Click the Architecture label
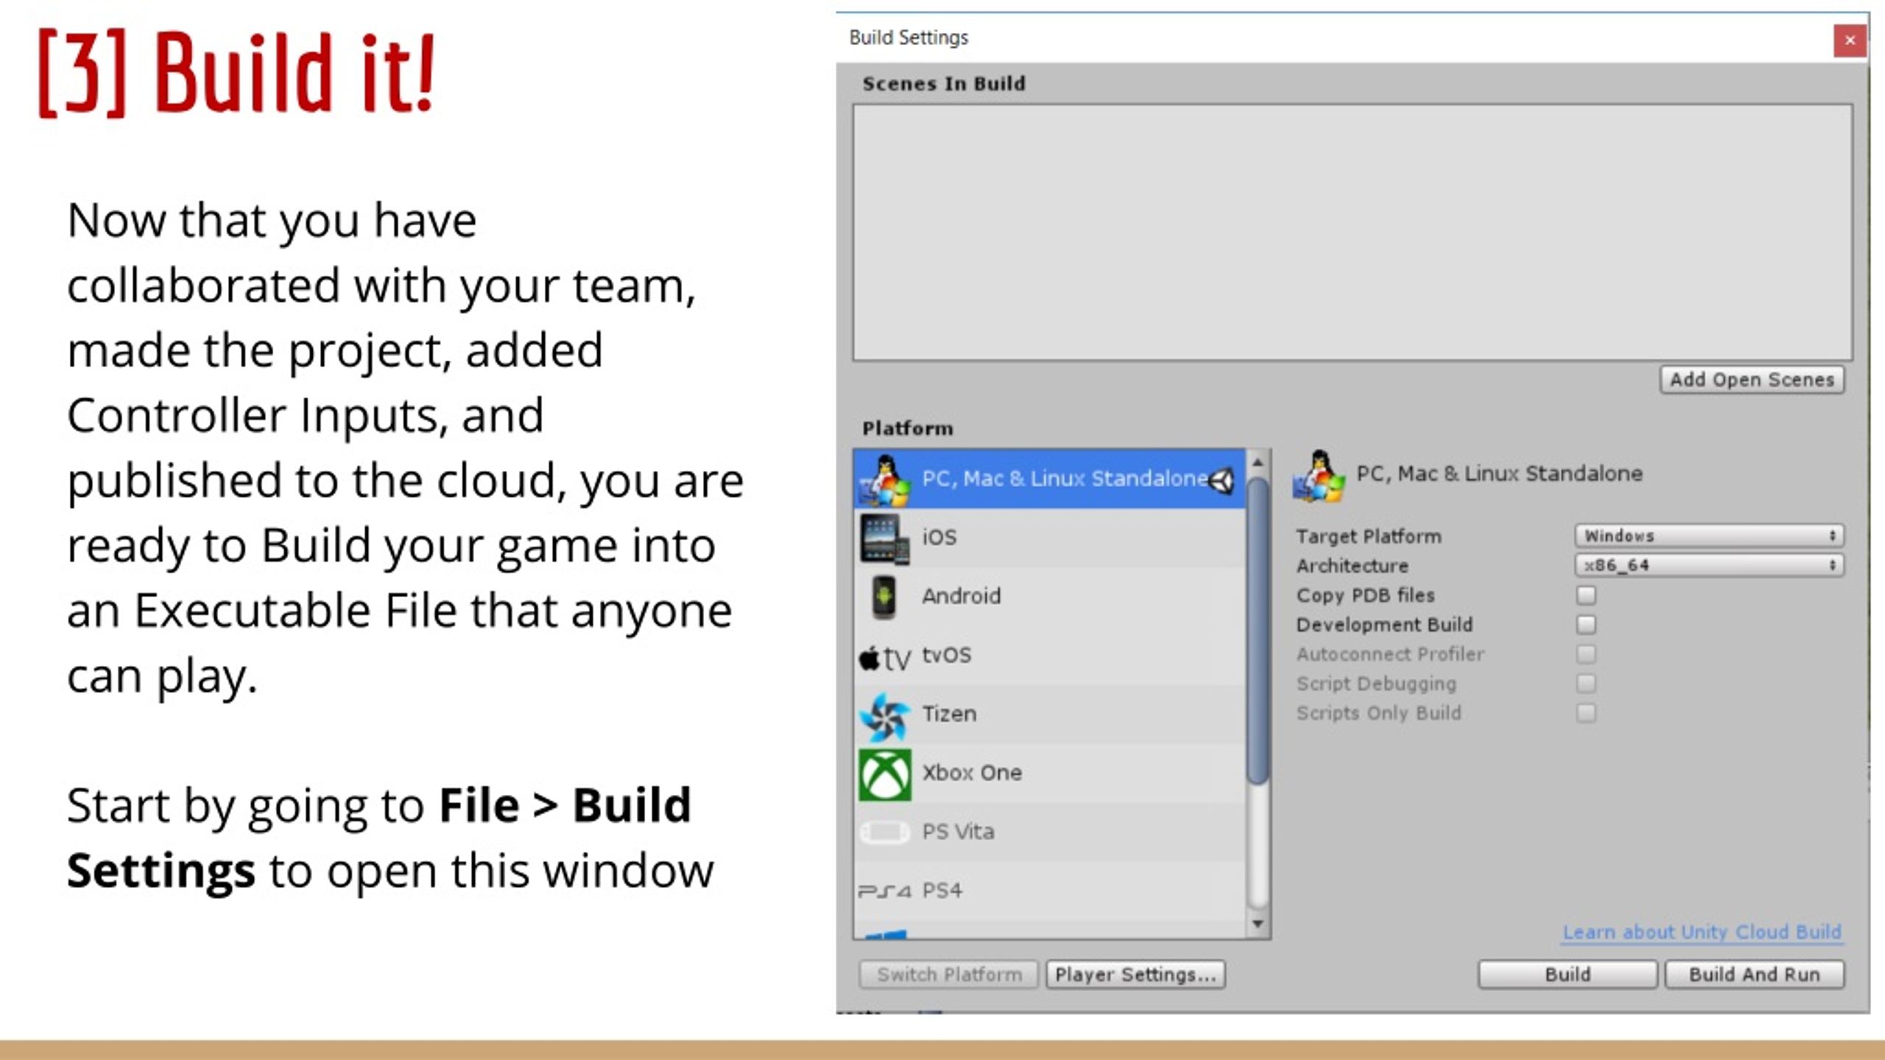 point(1353,565)
